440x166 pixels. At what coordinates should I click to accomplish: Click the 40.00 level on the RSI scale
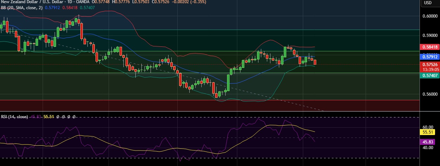point(428,148)
